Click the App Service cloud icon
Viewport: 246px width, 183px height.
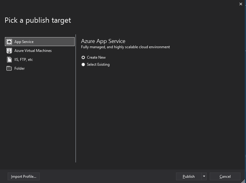(x=9, y=42)
